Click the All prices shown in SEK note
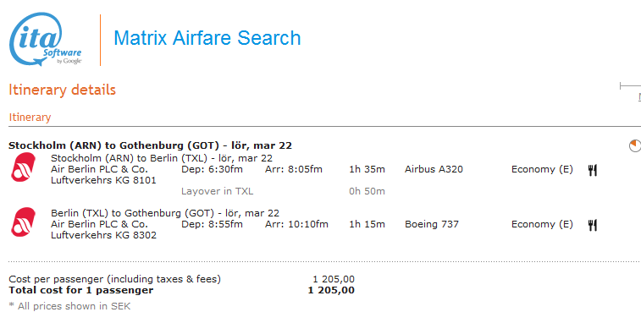Screen dimensions: 641x312 click(x=69, y=306)
